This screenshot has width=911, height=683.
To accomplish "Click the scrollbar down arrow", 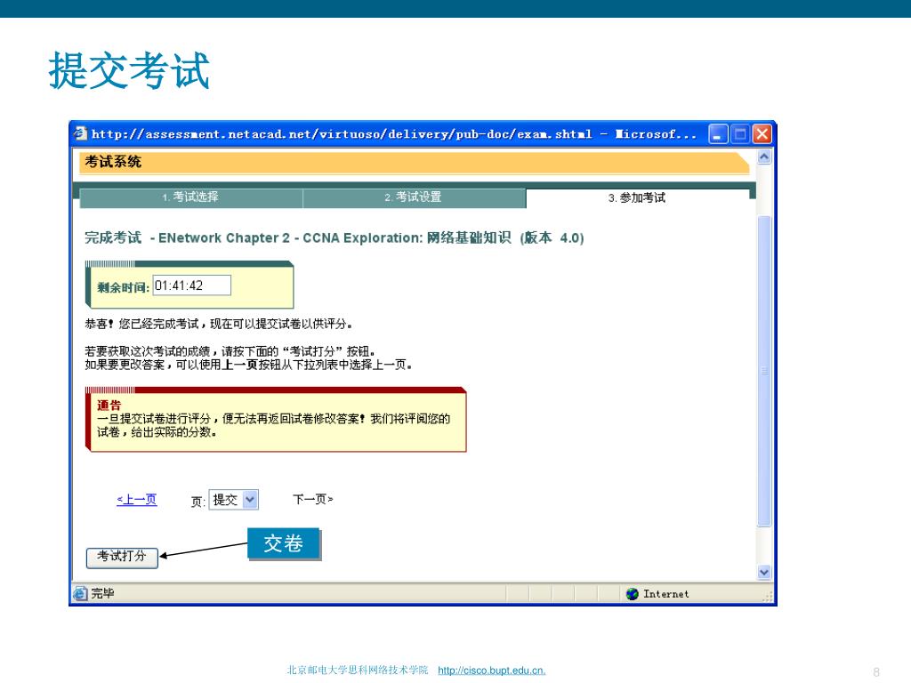I will coord(764,572).
